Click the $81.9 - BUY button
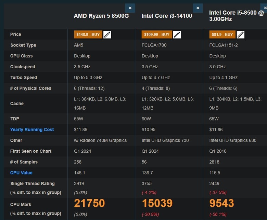Screen dimensions: 267x220 tap(222, 35)
